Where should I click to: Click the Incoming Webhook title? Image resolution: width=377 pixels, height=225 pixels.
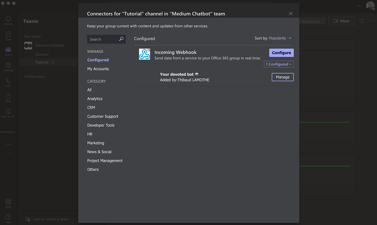pos(176,52)
